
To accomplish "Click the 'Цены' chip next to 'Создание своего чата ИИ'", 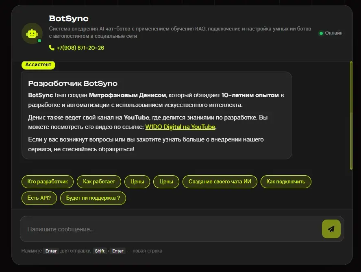I will click(x=166, y=182).
